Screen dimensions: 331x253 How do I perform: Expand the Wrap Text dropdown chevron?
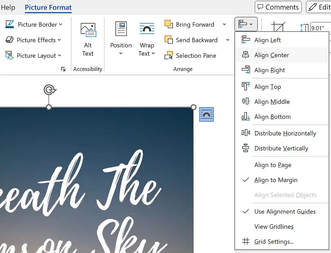[x=153, y=53]
